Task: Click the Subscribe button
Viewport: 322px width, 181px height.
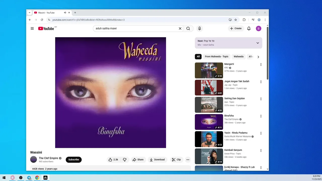Action: [x=74, y=160]
